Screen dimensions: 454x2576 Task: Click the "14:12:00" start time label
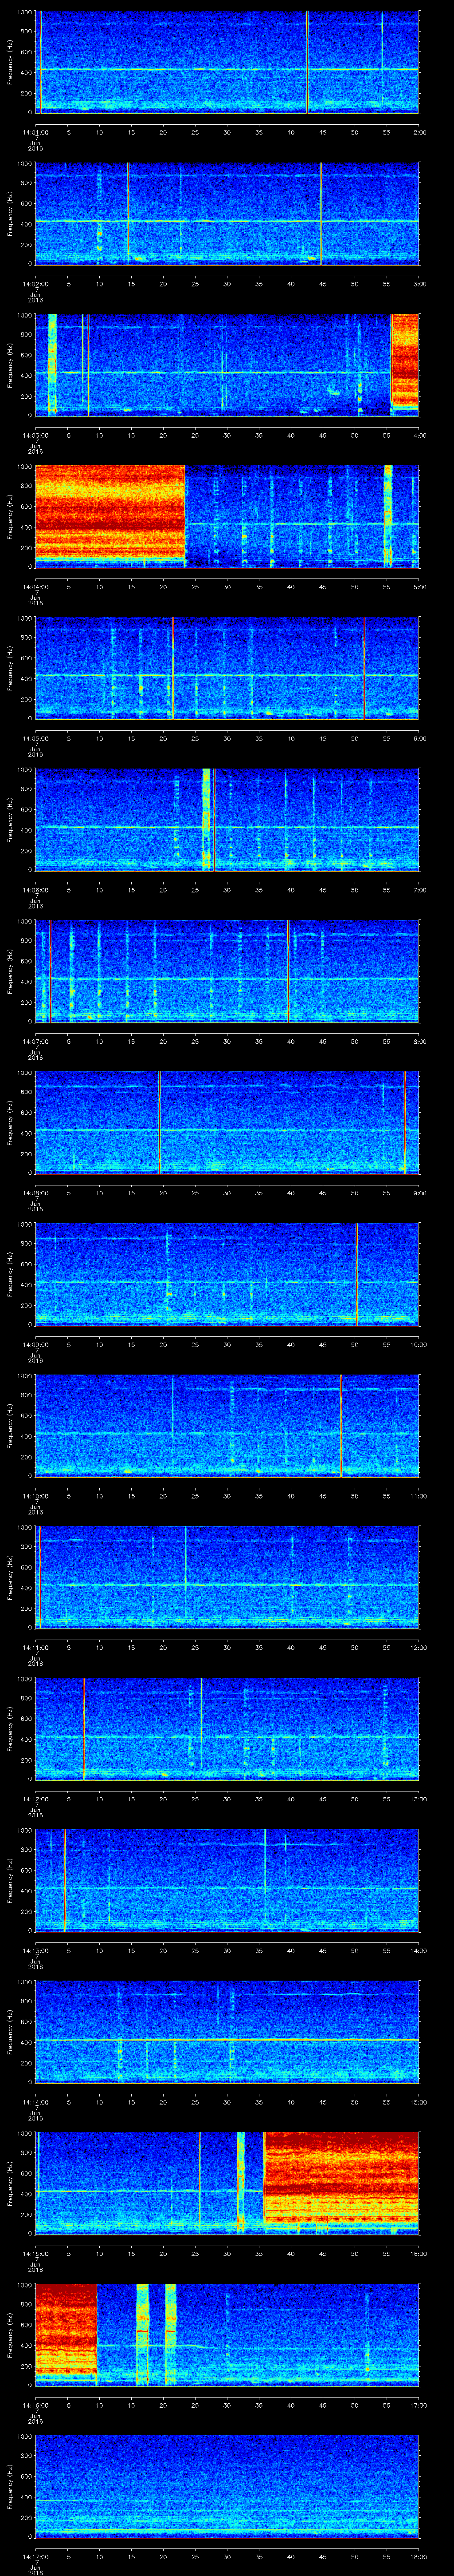36,1798
